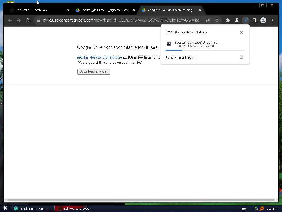View site security lock info
Screen dimensions: 282x212
[x=38, y=20]
